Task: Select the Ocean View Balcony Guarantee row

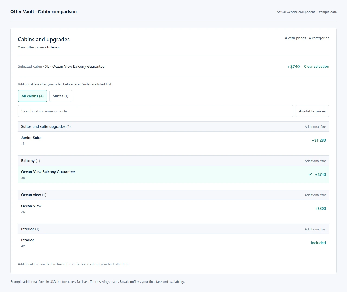Action: [173, 174]
